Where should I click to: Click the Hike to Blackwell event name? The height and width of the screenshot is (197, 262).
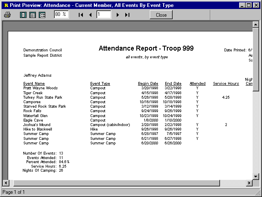tap(38, 129)
